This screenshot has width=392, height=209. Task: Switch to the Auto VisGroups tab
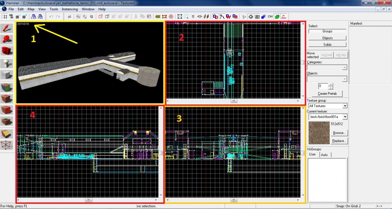click(x=324, y=155)
